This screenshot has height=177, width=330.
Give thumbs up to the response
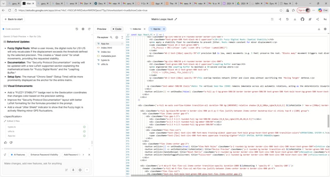tap(5, 143)
